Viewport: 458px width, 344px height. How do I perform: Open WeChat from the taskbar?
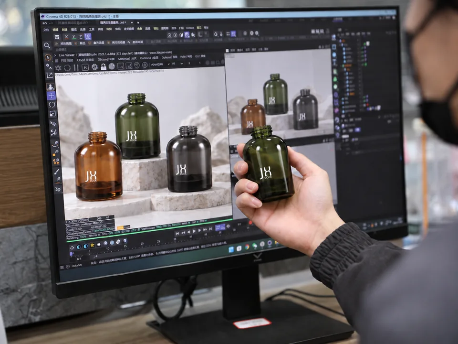tap(255, 246)
